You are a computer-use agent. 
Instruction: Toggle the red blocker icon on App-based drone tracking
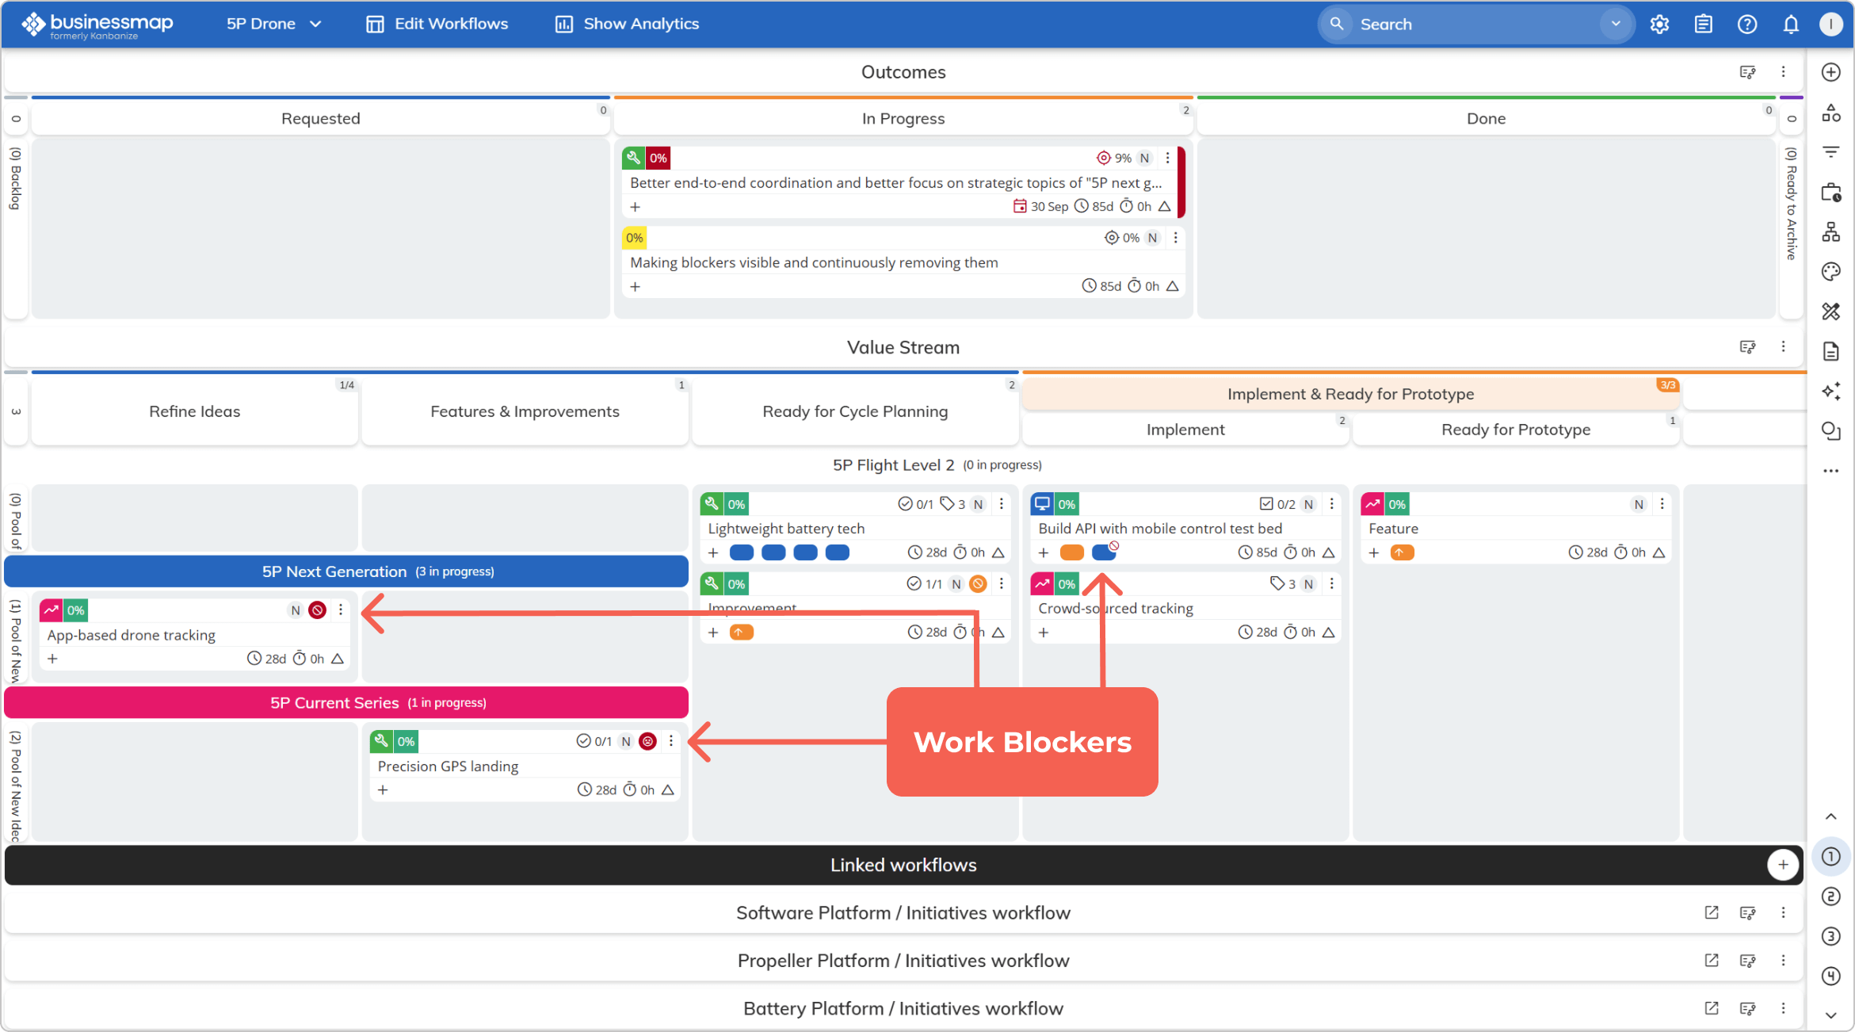(316, 610)
